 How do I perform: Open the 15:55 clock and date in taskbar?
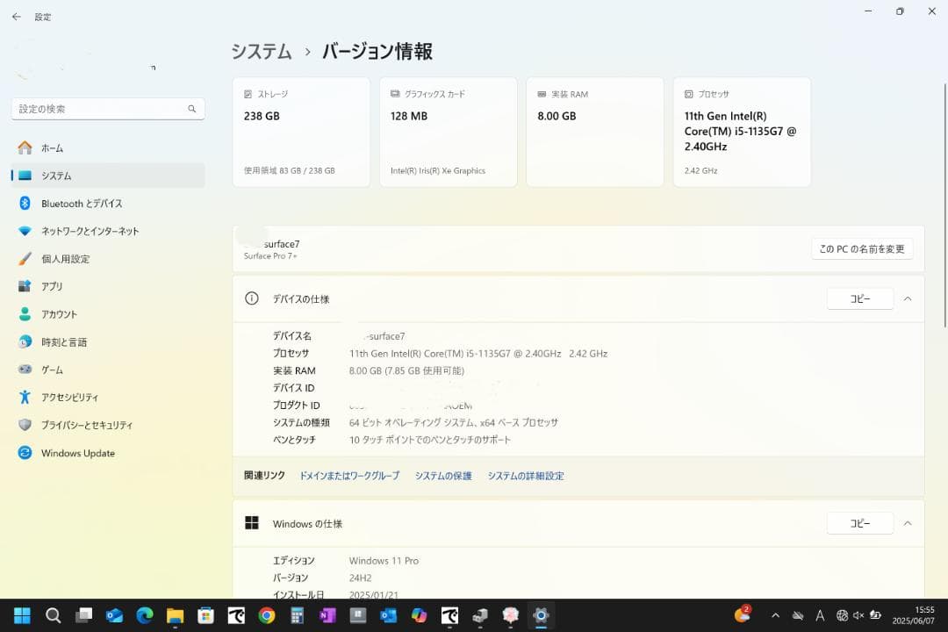click(x=914, y=615)
